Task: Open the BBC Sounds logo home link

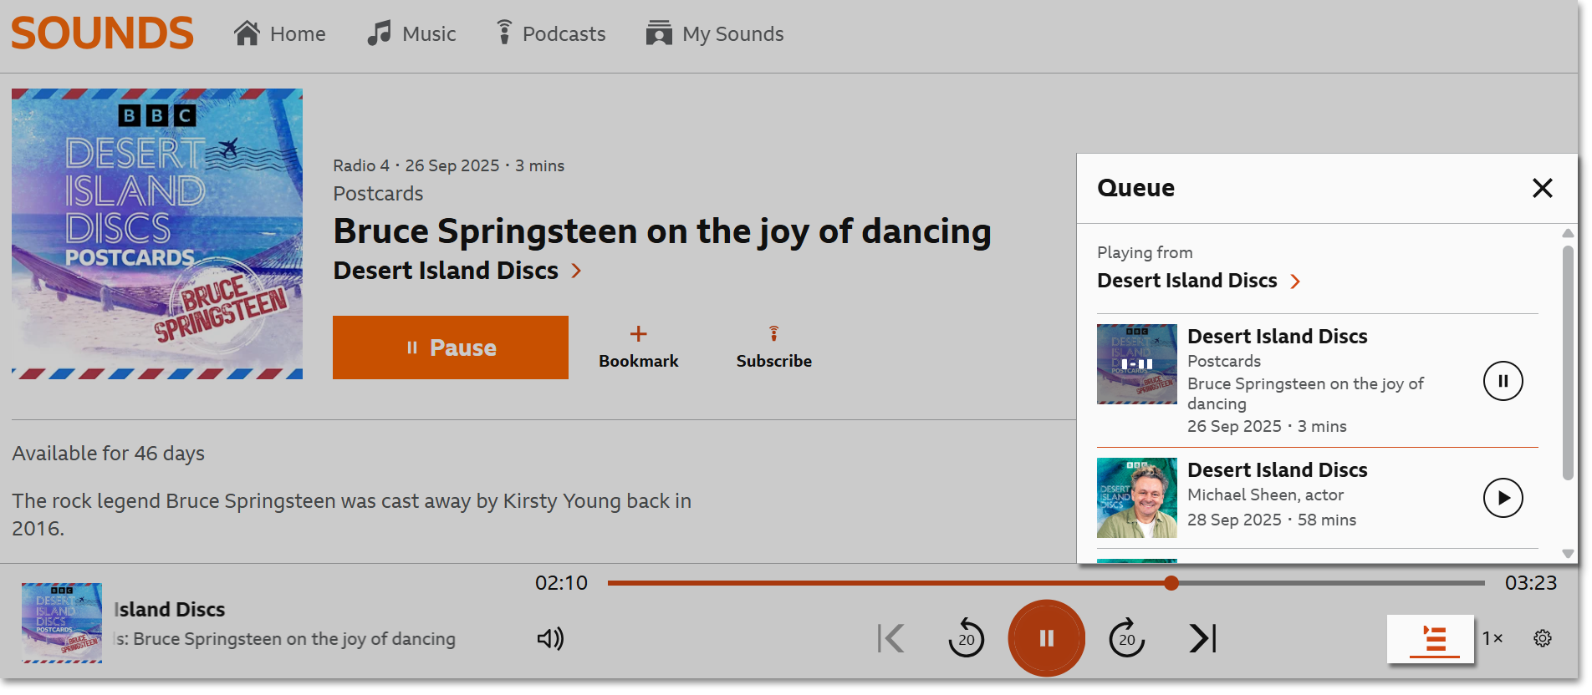Action: coord(102,33)
